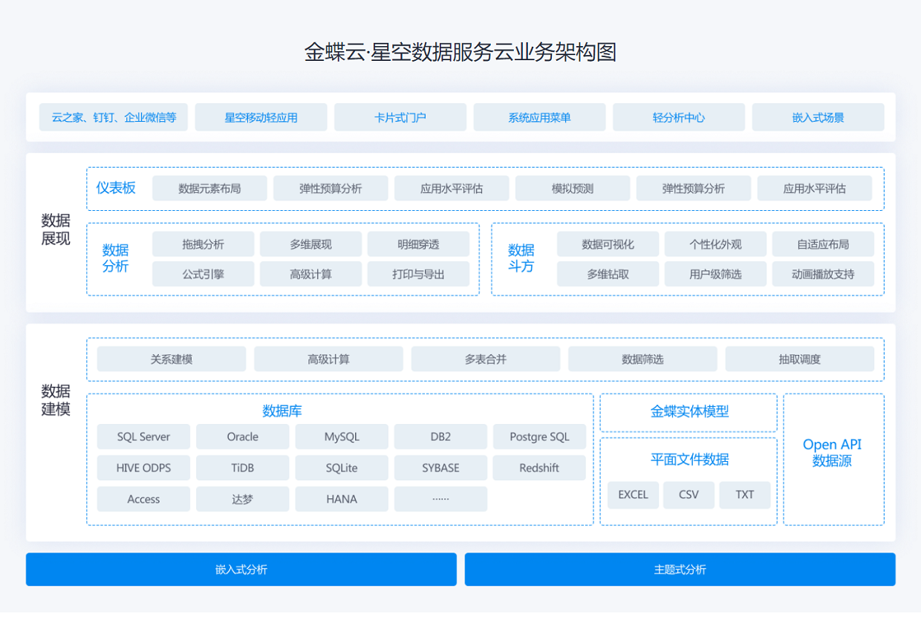
Task: Select the 关系建模 item
Action: click(x=172, y=359)
